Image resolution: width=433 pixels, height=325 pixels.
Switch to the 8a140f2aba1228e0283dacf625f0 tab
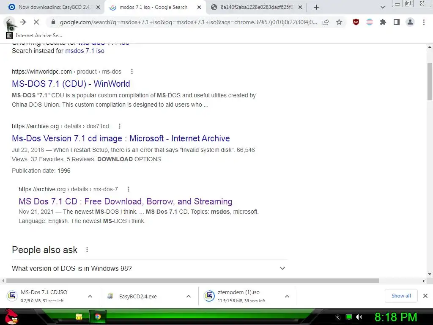[x=257, y=7]
